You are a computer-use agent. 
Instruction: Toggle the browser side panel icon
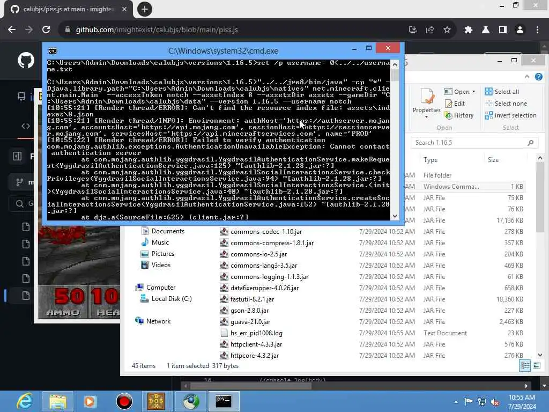click(x=503, y=30)
